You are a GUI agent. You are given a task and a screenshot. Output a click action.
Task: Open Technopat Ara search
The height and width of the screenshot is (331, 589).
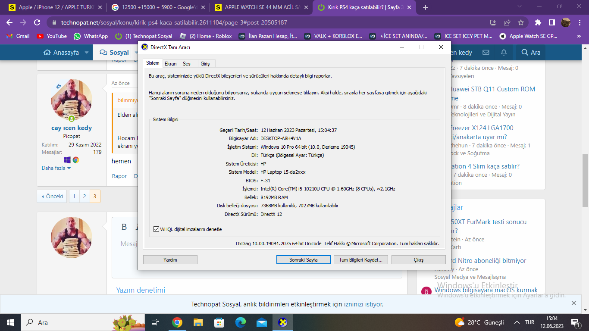(531, 53)
